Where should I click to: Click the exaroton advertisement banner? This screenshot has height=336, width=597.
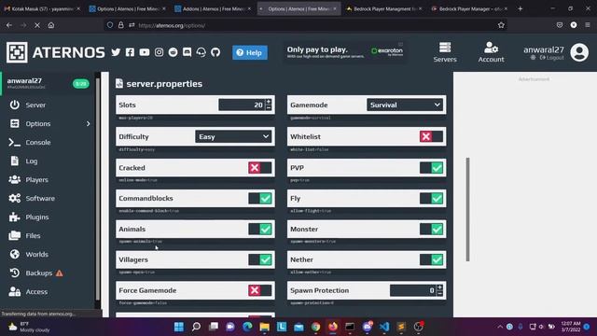[x=344, y=52]
